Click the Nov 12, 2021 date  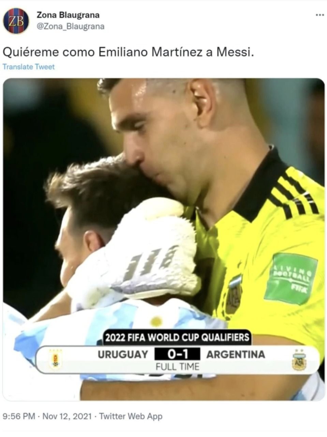[67, 417]
